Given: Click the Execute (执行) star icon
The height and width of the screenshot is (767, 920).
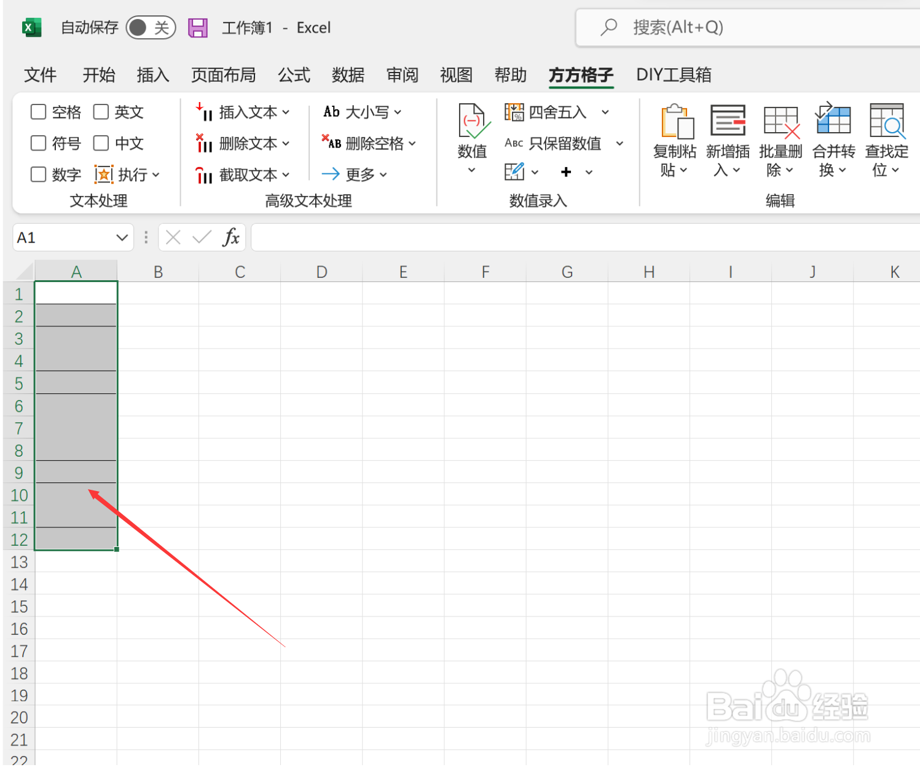Looking at the screenshot, I should [x=104, y=175].
